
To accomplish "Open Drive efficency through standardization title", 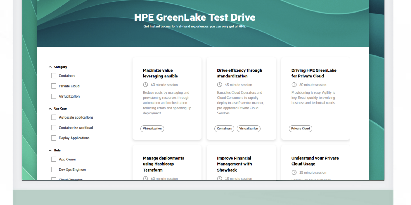I will point(240,73).
